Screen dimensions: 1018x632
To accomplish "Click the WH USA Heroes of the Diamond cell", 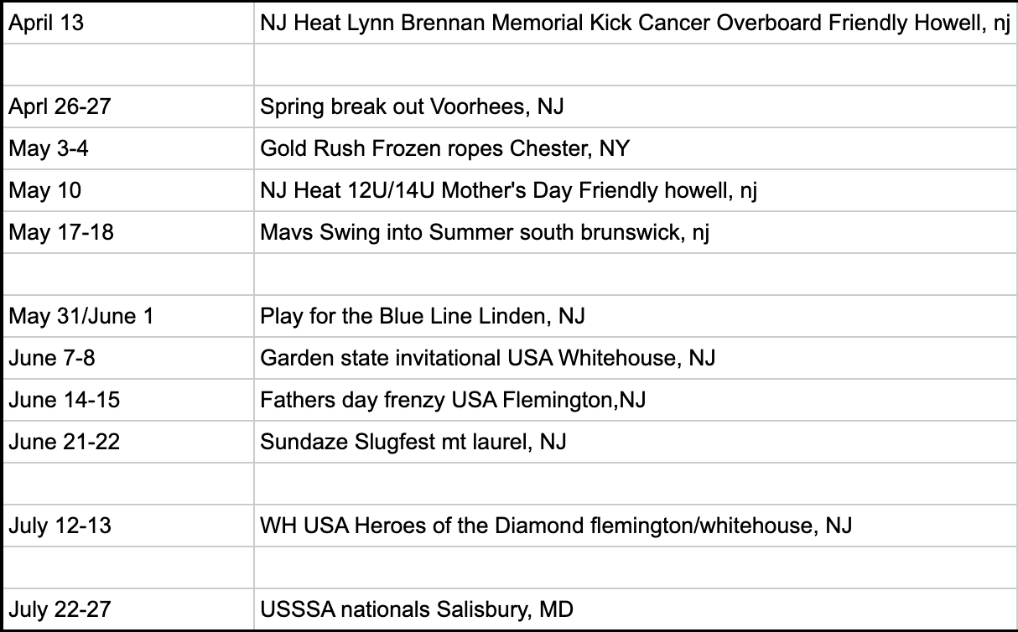I will tap(635, 526).
